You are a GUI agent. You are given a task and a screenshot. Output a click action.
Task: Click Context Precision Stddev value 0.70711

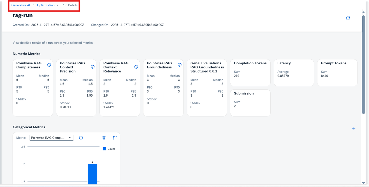click(x=66, y=107)
